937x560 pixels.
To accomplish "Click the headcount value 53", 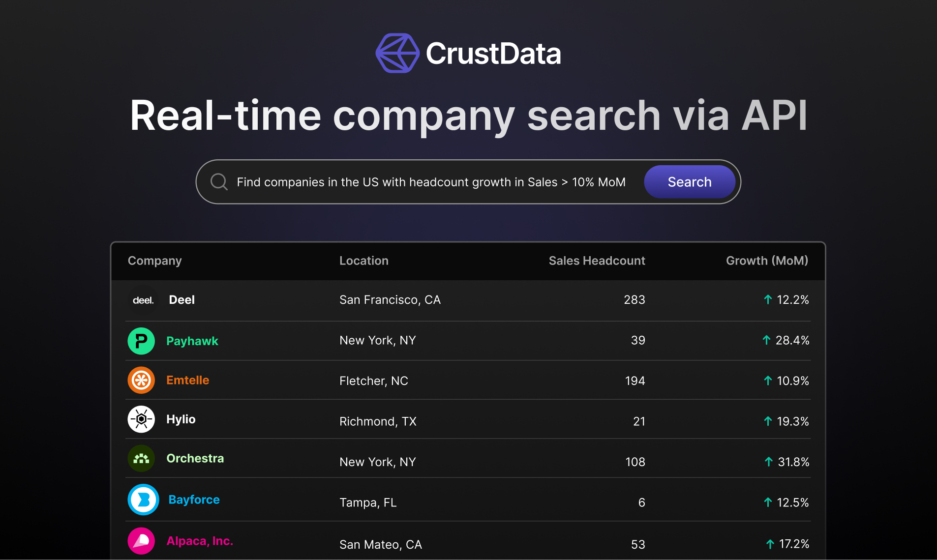I will (x=638, y=545).
